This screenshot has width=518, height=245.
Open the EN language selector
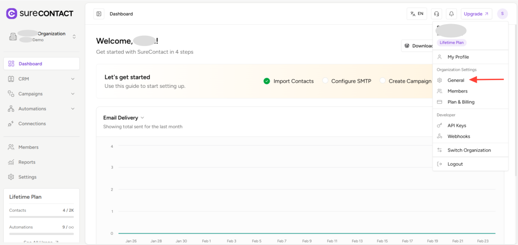(x=417, y=14)
